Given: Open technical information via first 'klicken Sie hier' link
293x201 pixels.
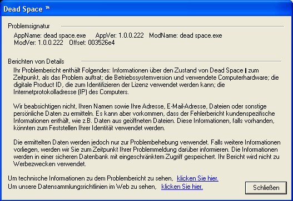Looking at the screenshot, I should tap(197, 178).
